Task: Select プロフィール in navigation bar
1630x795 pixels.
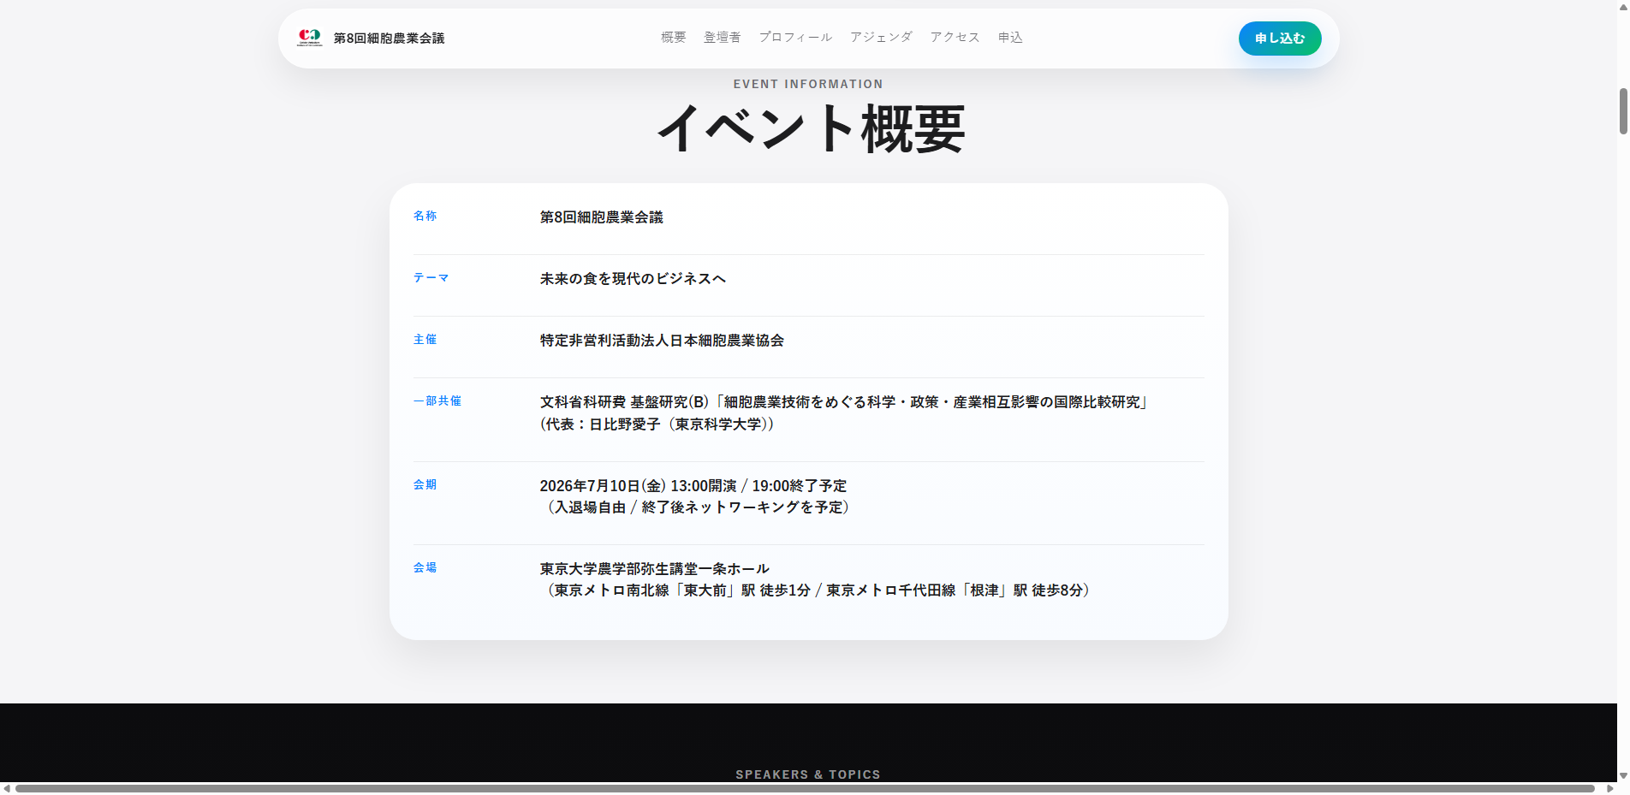Action: (795, 38)
